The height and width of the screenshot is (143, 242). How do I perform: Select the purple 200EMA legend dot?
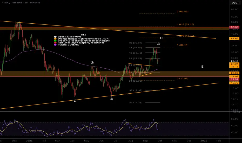[x=55, y=45]
